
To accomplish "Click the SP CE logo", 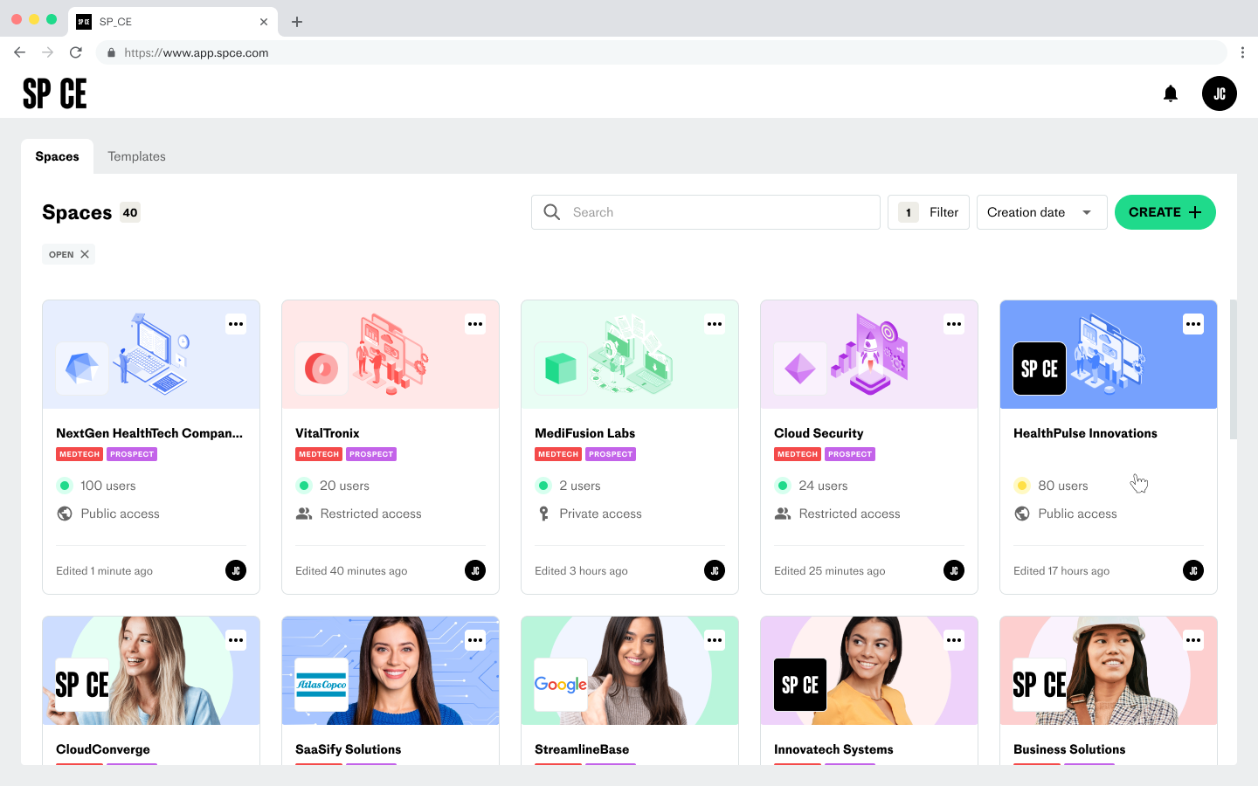I will [x=55, y=93].
